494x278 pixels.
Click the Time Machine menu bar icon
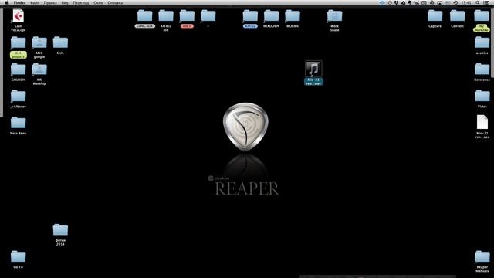[455, 3]
